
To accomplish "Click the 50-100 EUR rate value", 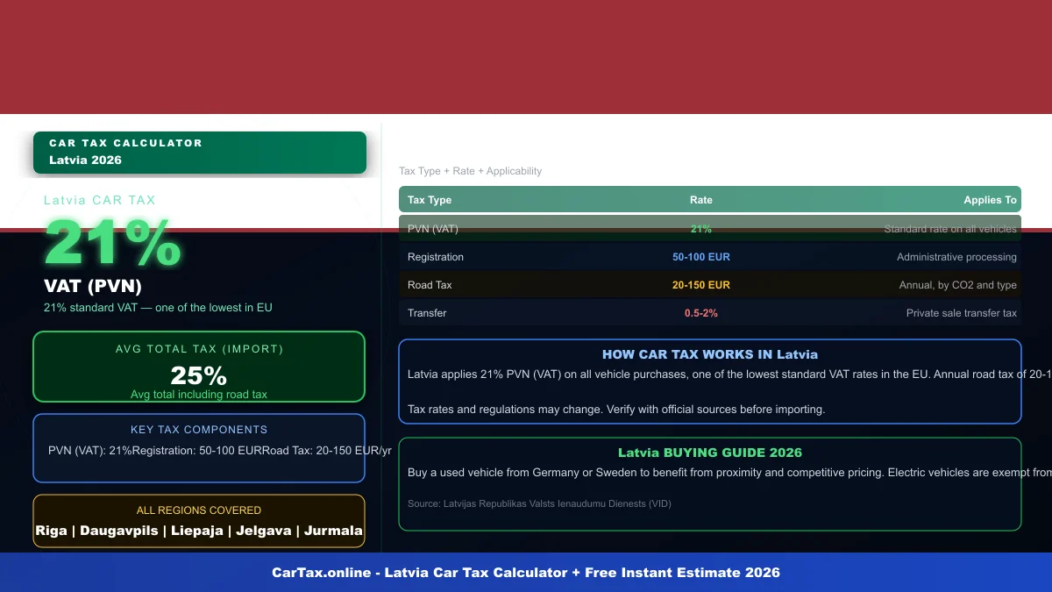I will (x=701, y=257).
